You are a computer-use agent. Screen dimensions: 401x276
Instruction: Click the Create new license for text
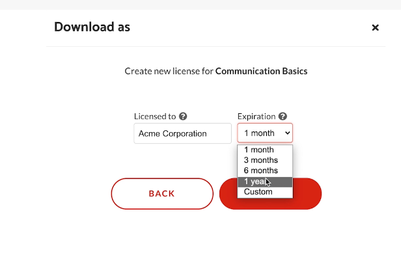click(x=169, y=71)
